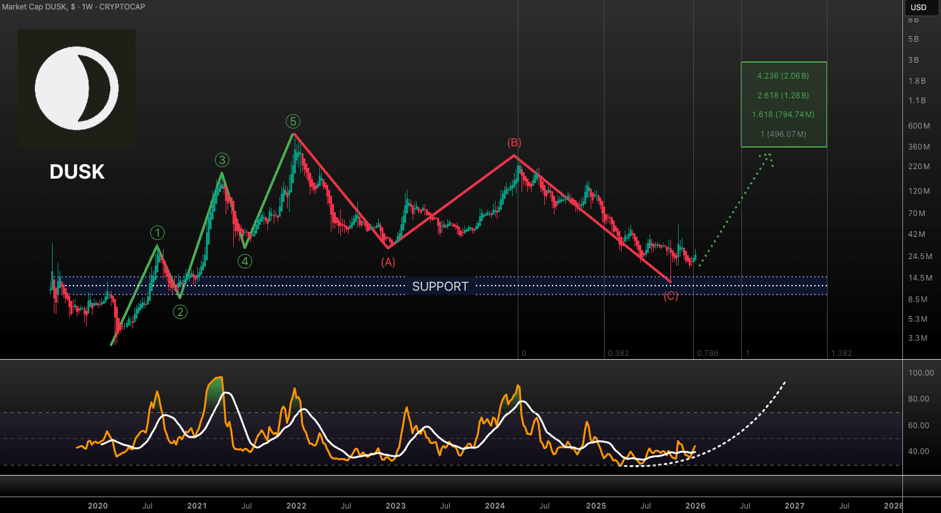Select the 'SUPPORT' label on the chart
941x513 pixels.
pos(440,286)
